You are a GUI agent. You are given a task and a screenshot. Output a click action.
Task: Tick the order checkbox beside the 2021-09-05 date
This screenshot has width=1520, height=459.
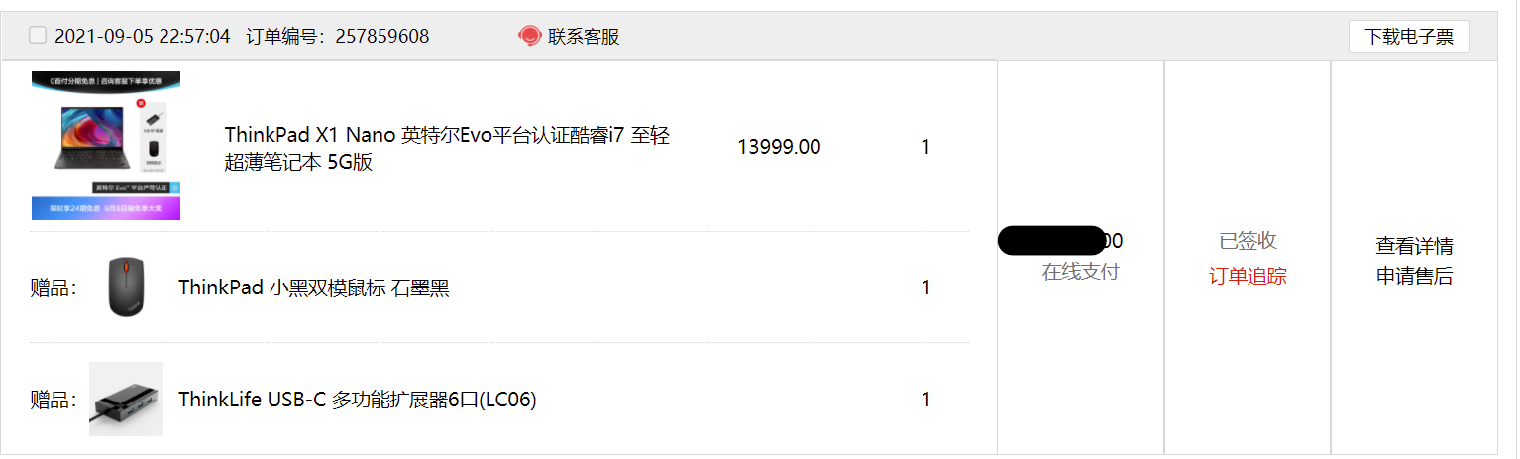tap(38, 36)
